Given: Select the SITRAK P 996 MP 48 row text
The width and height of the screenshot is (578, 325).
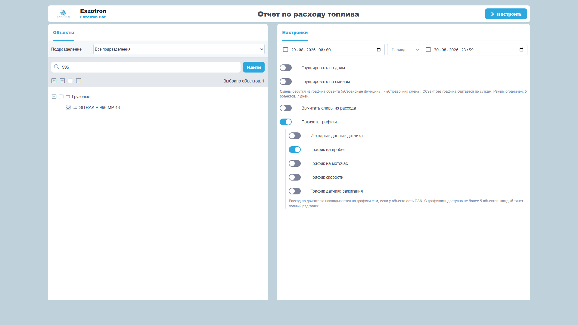Looking at the screenshot, I should click(99, 107).
